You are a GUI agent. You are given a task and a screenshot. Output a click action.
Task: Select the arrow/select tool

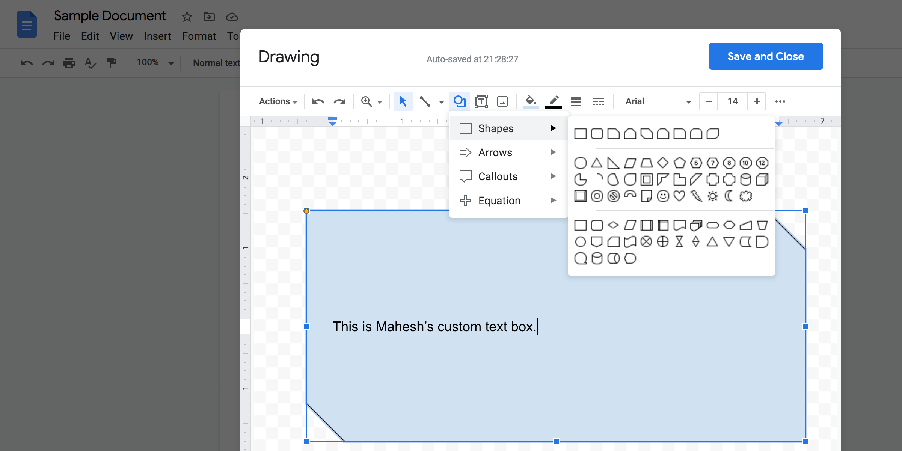[403, 101]
